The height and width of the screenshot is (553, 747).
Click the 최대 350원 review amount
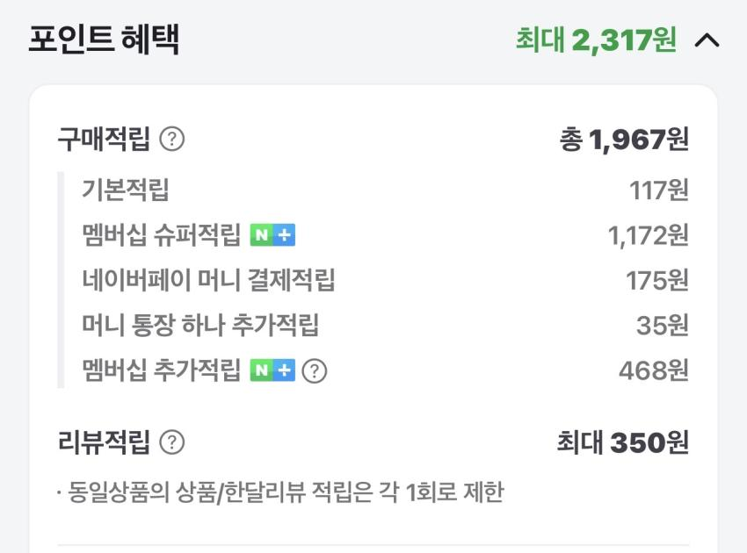622,442
